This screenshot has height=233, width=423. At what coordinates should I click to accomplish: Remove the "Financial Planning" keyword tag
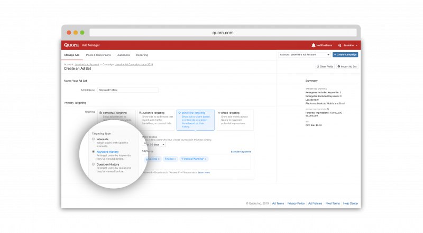coord(206,159)
